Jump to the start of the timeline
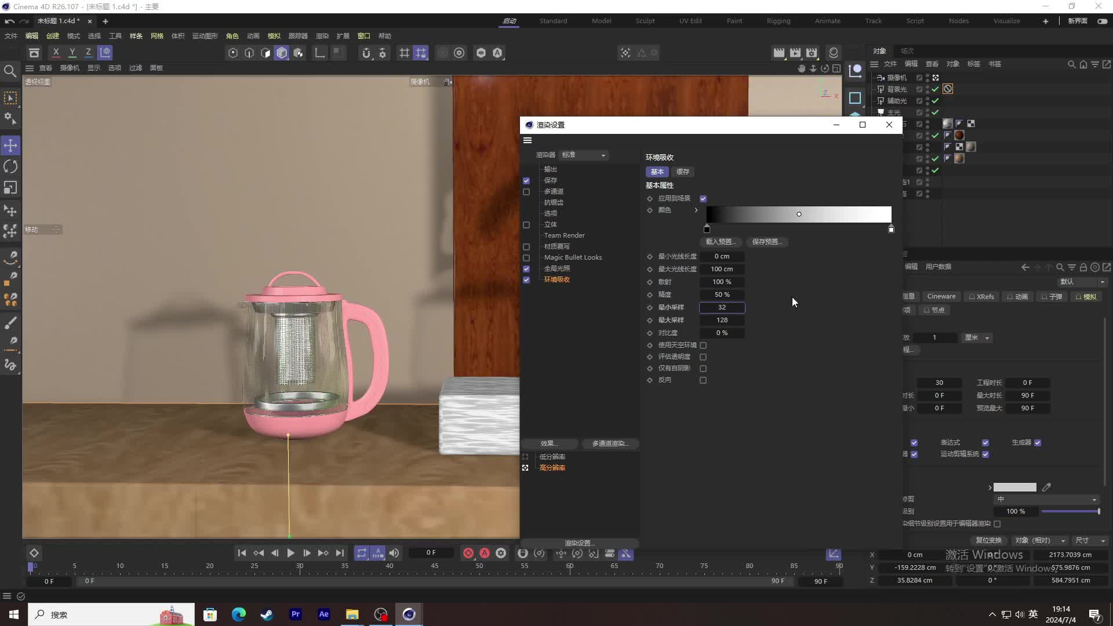The image size is (1113, 626). point(242,554)
